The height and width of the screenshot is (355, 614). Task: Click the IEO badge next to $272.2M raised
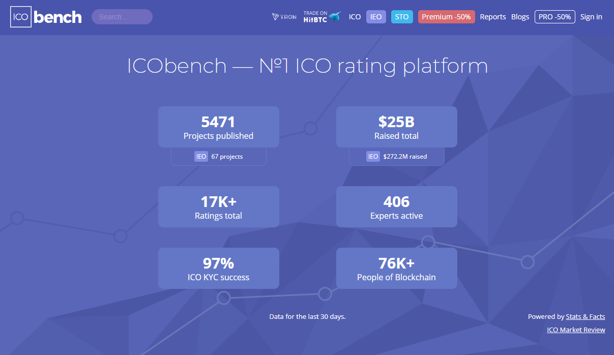[373, 156]
